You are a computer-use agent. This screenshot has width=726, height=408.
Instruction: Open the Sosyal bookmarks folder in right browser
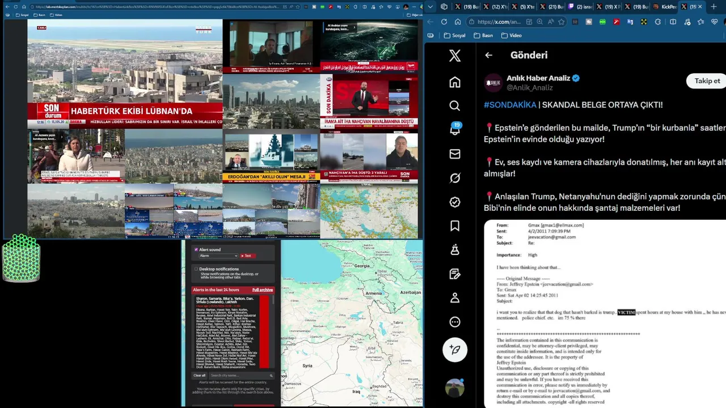454,35
